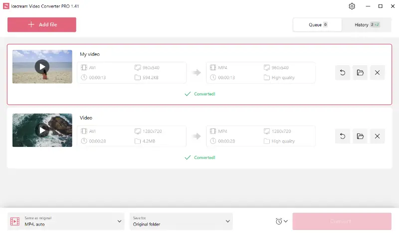Click output MP4 format of My video
Viewport: 399px width, 235px height.
[222, 68]
